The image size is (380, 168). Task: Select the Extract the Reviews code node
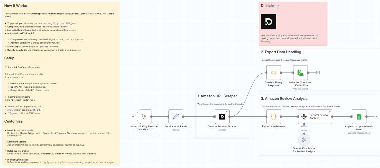pyautogui.click(x=273, y=116)
